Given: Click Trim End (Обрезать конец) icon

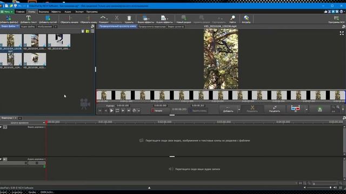Looking at the screenshot, I should [x=88, y=18].
